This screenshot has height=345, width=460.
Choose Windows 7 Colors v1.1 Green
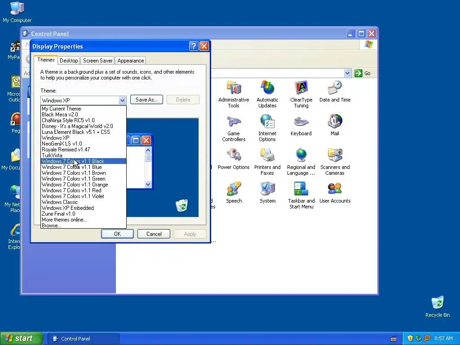pos(83,179)
